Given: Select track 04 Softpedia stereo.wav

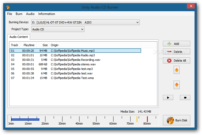Looking at the screenshot, I should 75,64.
